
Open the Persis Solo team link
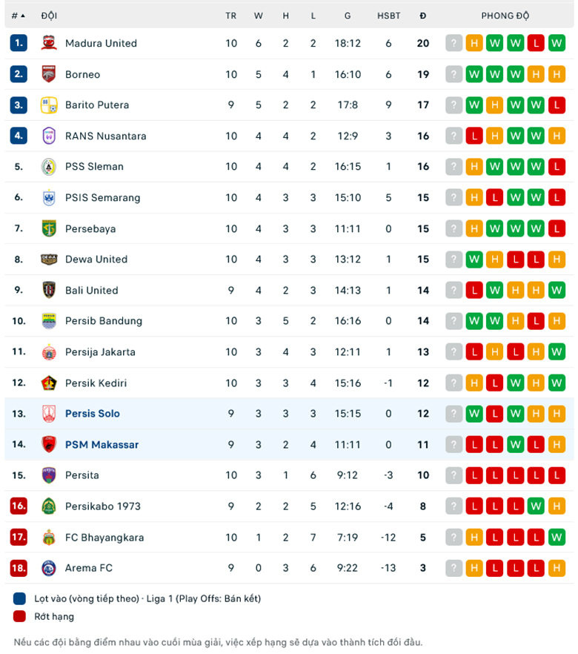[93, 414]
